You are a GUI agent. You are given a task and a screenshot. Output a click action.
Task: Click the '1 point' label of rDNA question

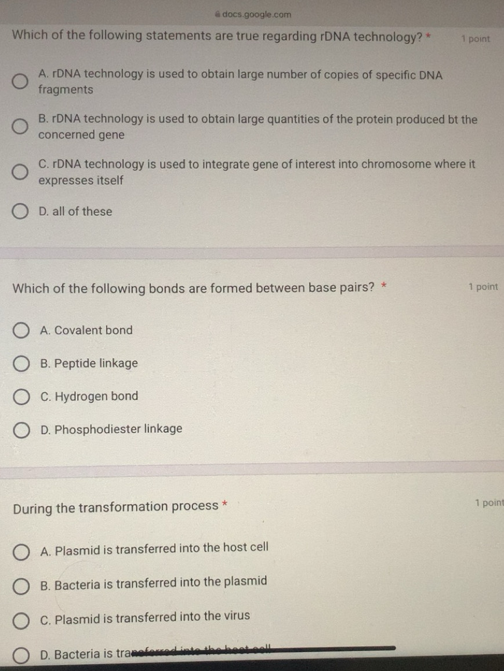point(476,39)
